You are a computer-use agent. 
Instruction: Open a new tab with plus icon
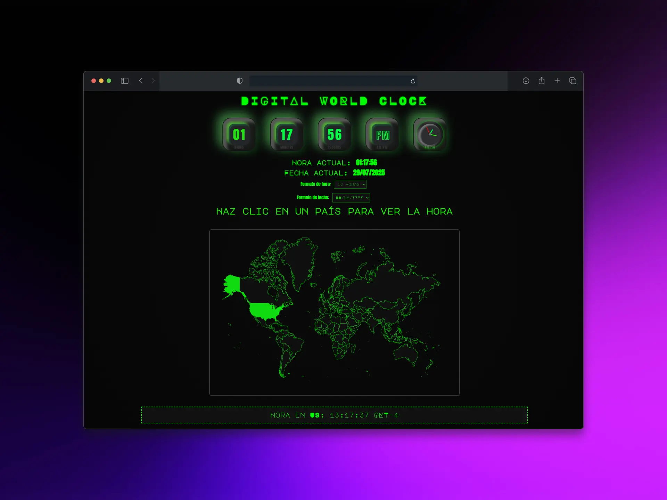[557, 81]
